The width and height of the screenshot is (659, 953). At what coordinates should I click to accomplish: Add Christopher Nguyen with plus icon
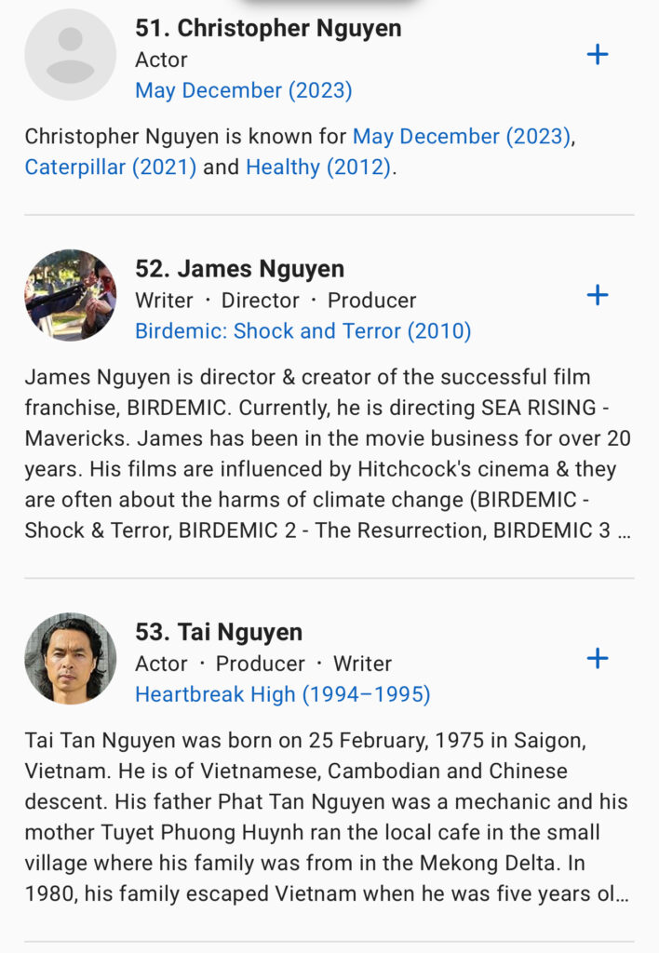(x=598, y=55)
